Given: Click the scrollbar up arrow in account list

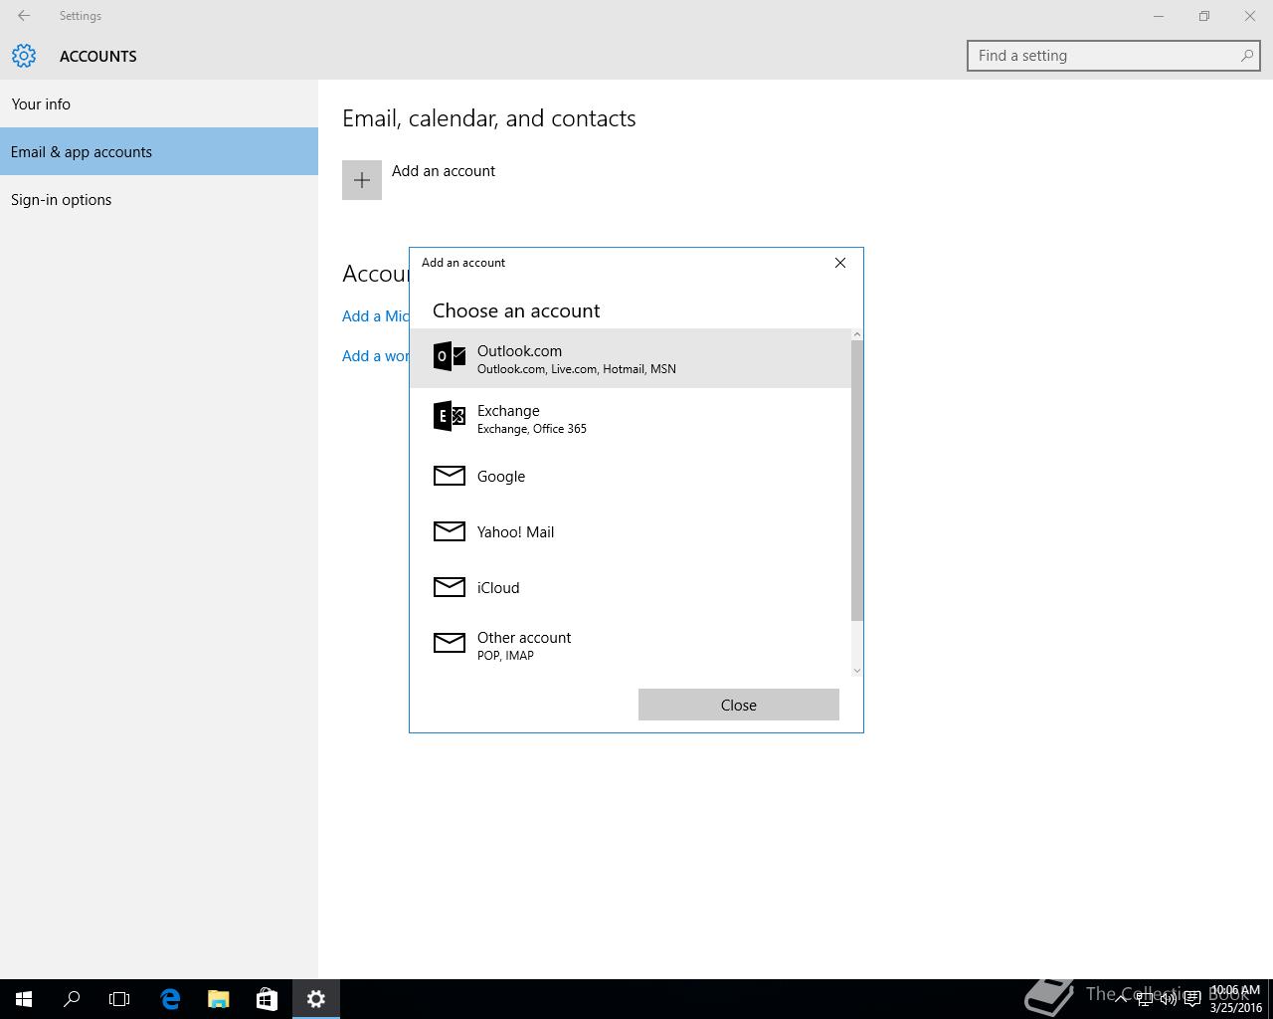Looking at the screenshot, I should 856,334.
